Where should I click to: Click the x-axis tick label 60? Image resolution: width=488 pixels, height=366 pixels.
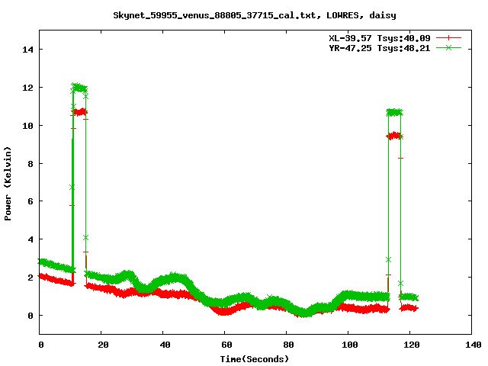(226, 345)
